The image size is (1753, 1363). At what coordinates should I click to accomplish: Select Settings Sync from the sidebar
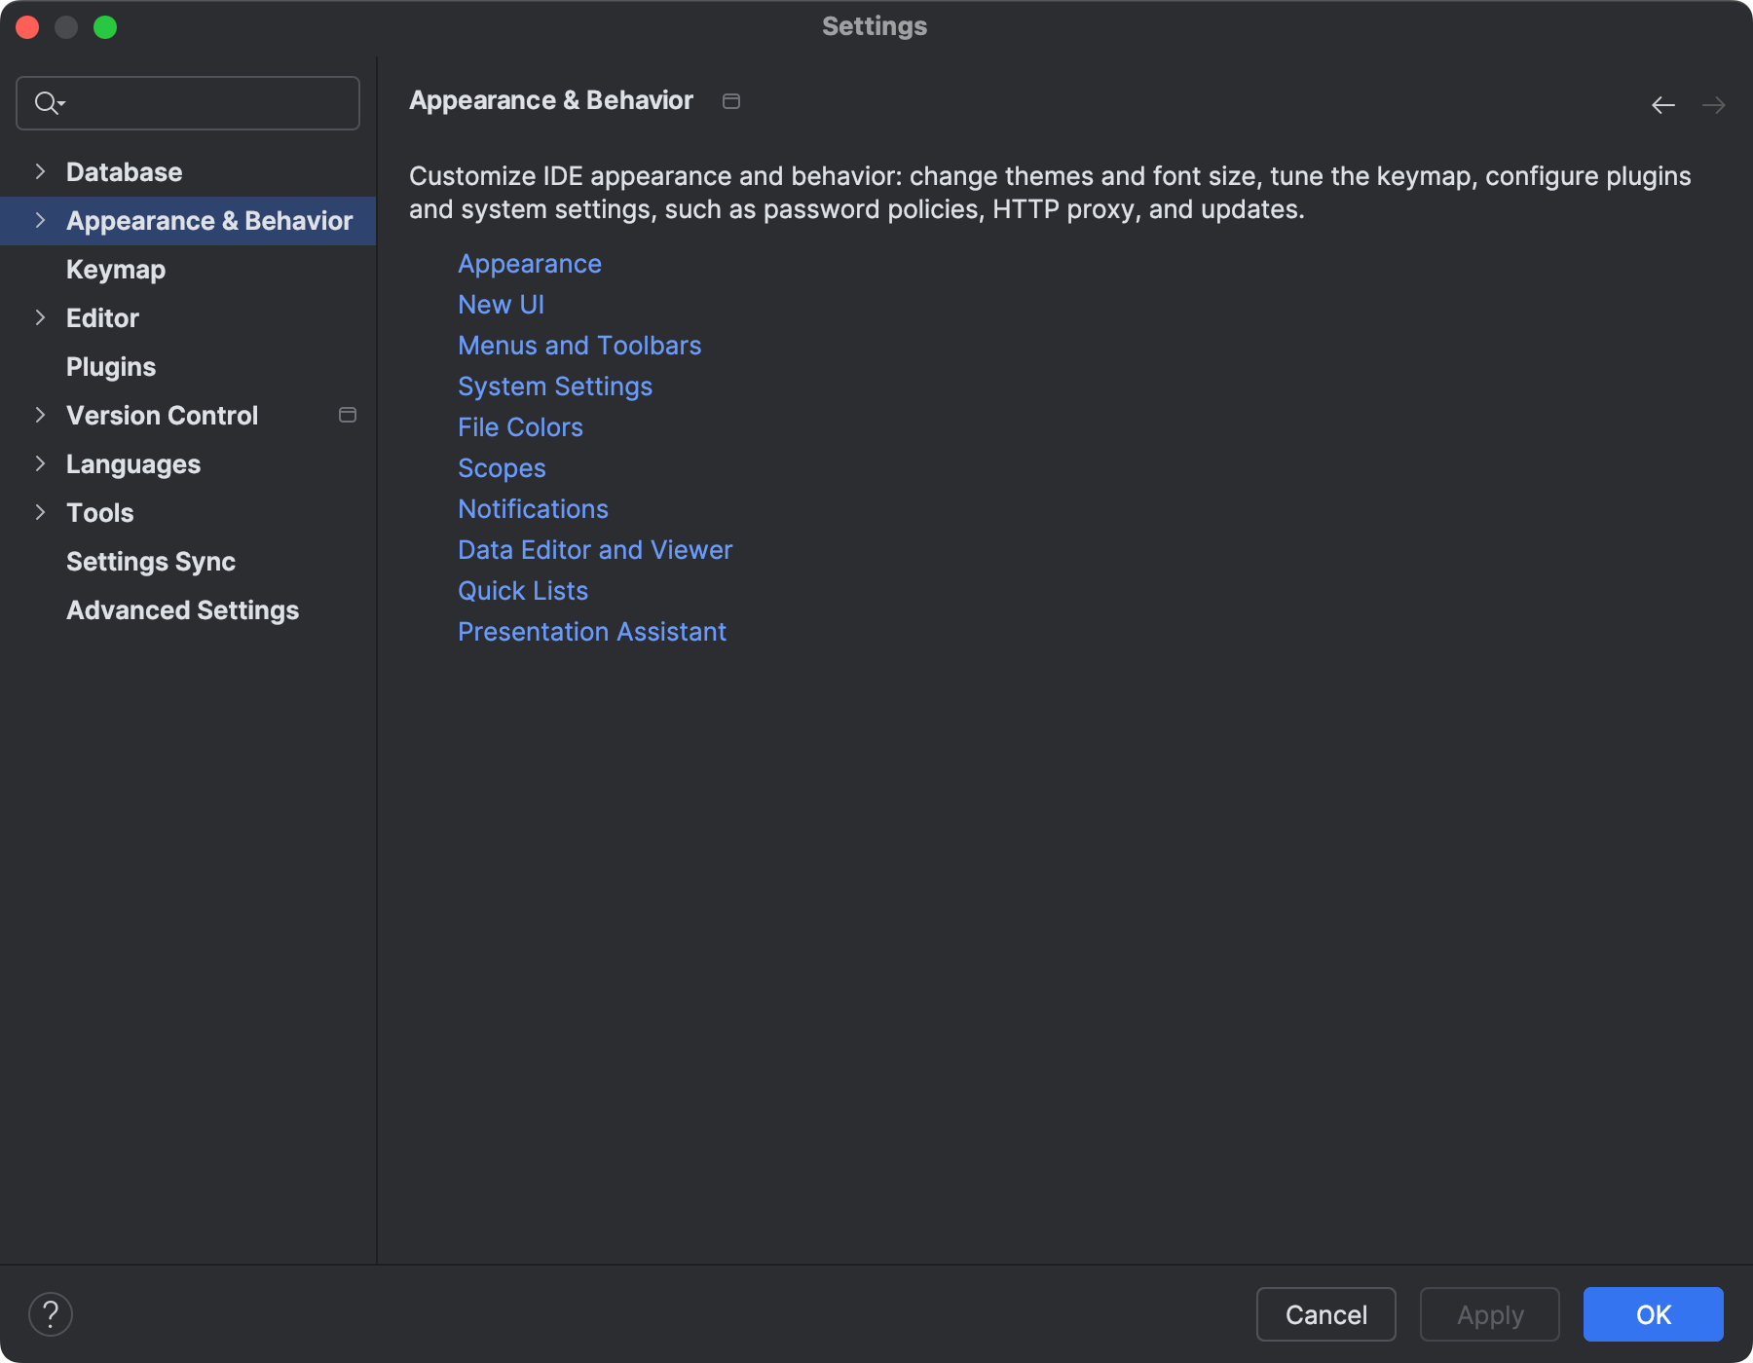(x=150, y=561)
